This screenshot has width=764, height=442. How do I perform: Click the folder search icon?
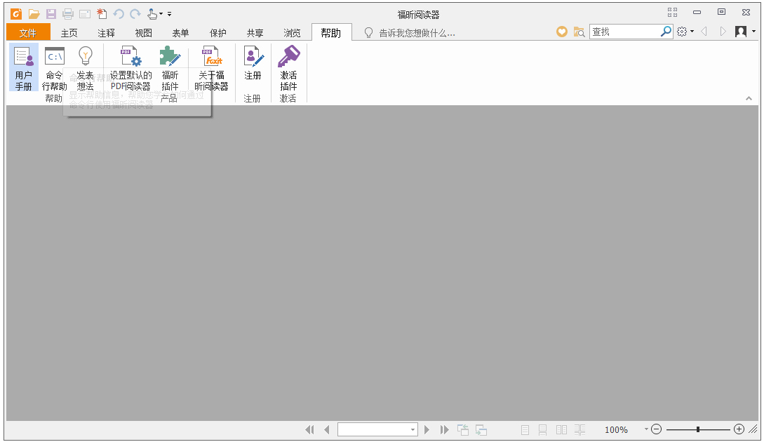click(579, 32)
